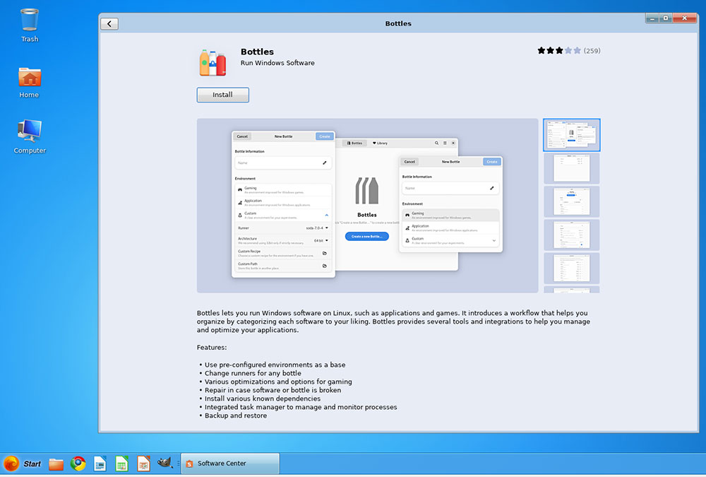
Task: Click the large Bottles preview screenshot
Action: (x=366, y=204)
